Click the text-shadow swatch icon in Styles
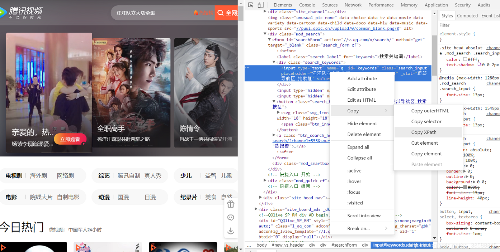 click(x=479, y=65)
